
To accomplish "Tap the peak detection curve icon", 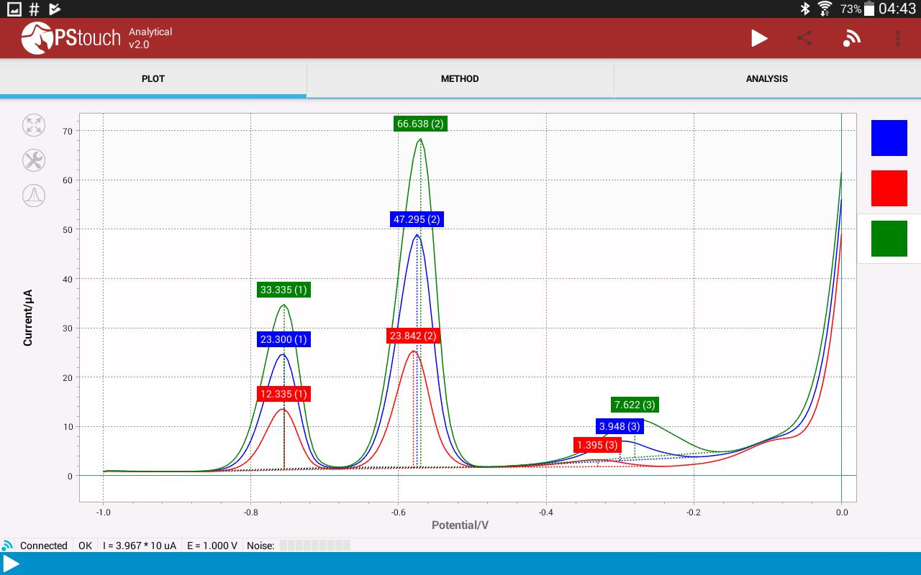I will point(34,195).
